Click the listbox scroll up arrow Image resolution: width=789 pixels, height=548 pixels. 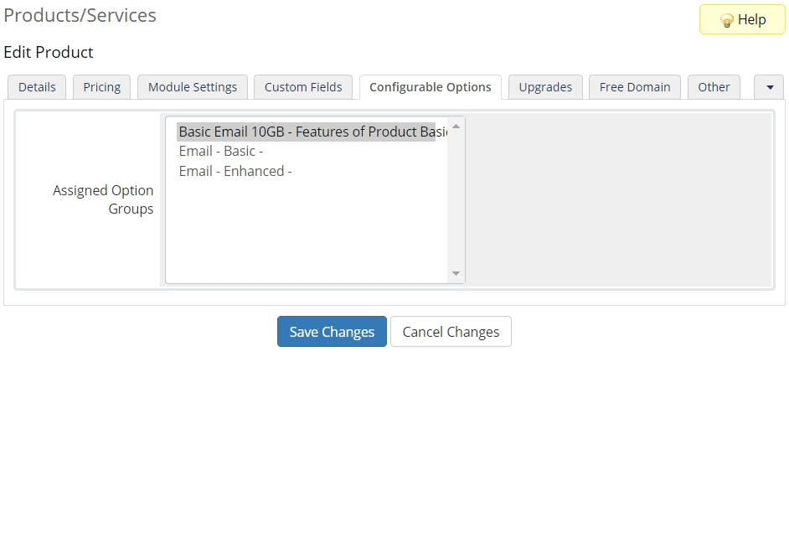pyautogui.click(x=456, y=127)
